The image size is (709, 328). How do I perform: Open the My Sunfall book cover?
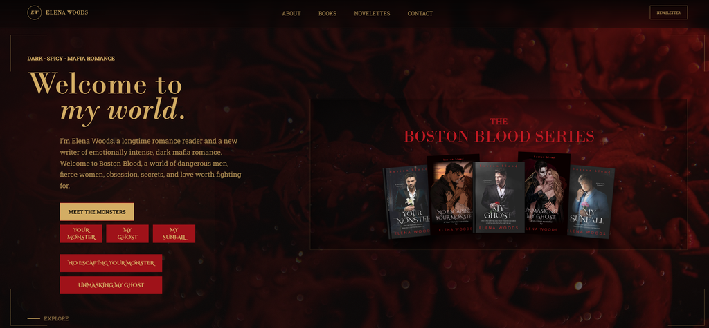coord(591,202)
